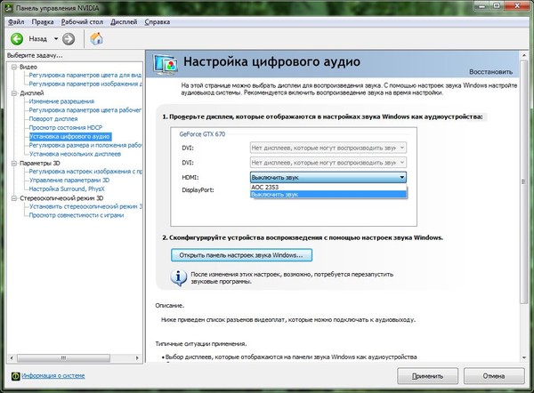The width and height of the screenshot is (534, 393).
Task: Click the Настройка цифрового аудио heading
Action: (271, 61)
